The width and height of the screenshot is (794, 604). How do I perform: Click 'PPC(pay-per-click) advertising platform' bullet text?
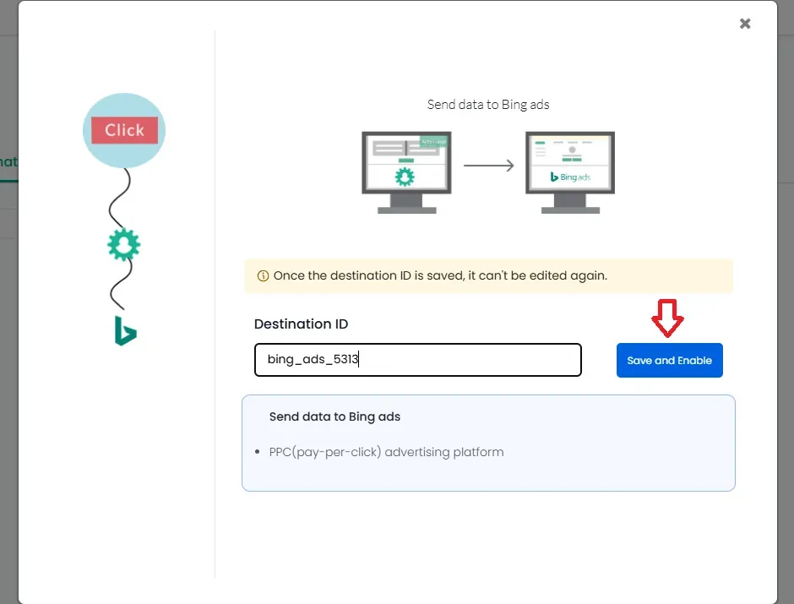386,452
